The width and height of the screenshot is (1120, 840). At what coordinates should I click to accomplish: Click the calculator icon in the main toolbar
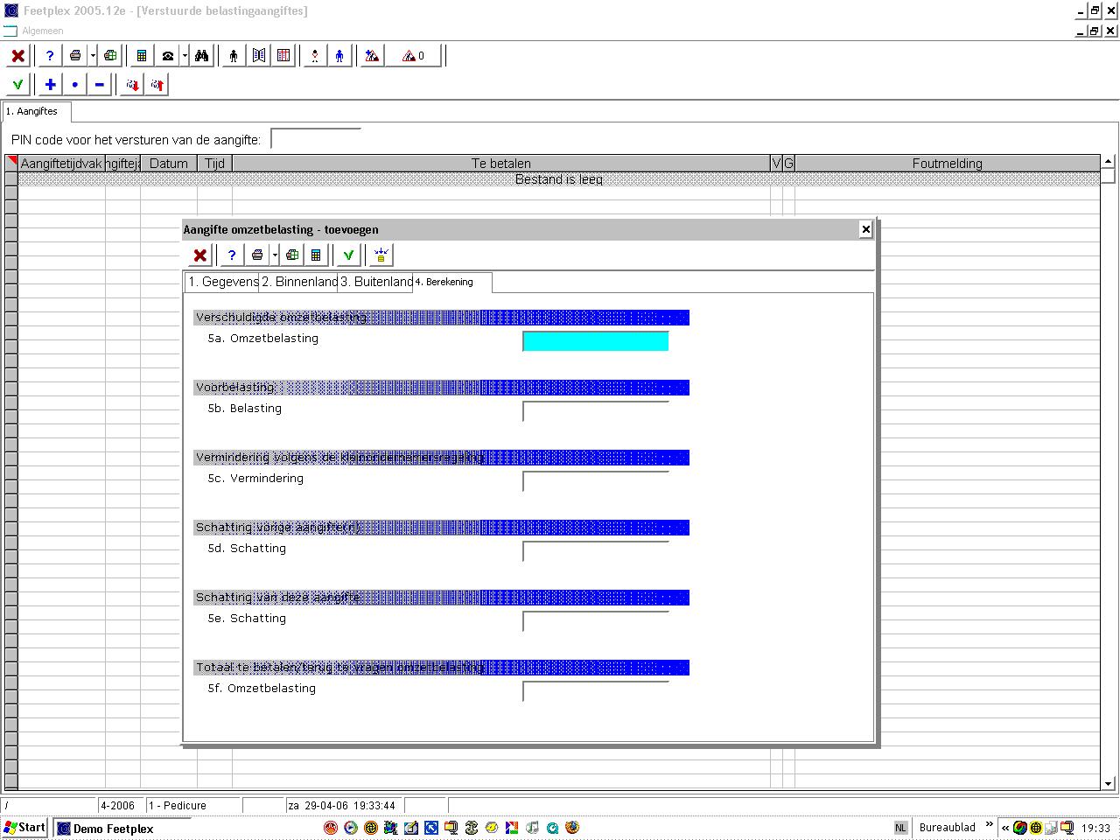(x=142, y=56)
